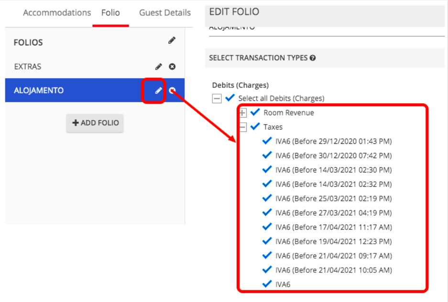
Task: Uncheck IVA6 Before 29/12/2020 01:43 PM
Action: (x=267, y=141)
